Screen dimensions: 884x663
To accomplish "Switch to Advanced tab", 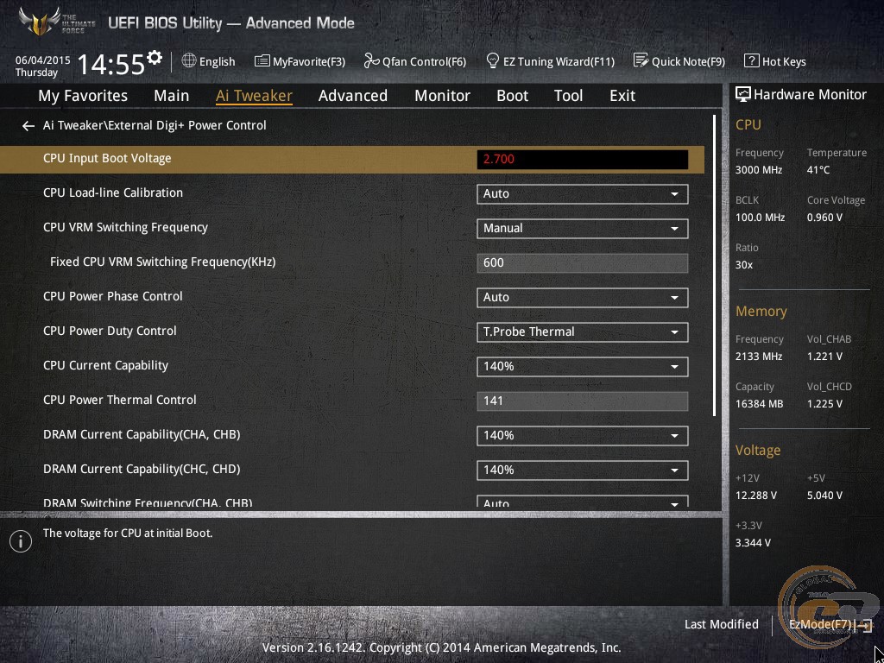I will pos(353,96).
